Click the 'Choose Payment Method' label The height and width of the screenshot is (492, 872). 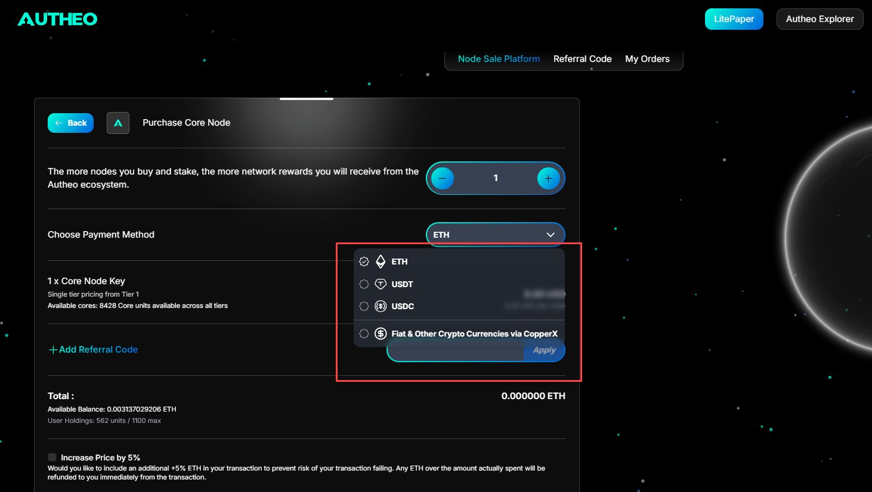pos(101,235)
